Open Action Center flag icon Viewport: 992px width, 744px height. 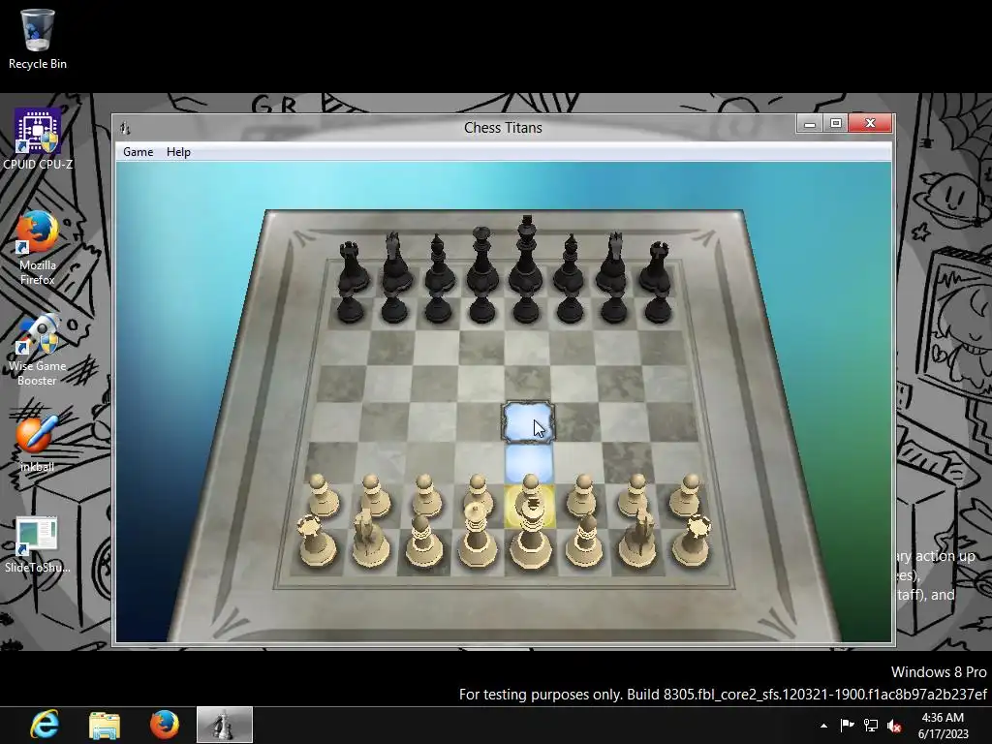coord(847,725)
